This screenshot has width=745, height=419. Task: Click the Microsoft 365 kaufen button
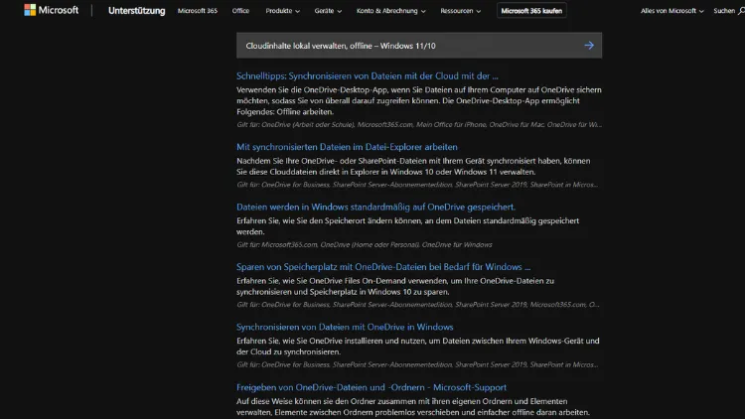click(x=531, y=11)
